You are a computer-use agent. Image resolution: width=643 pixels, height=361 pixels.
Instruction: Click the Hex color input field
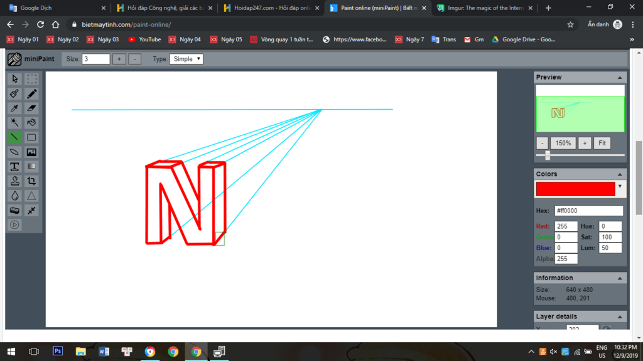pyautogui.click(x=589, y=211)
